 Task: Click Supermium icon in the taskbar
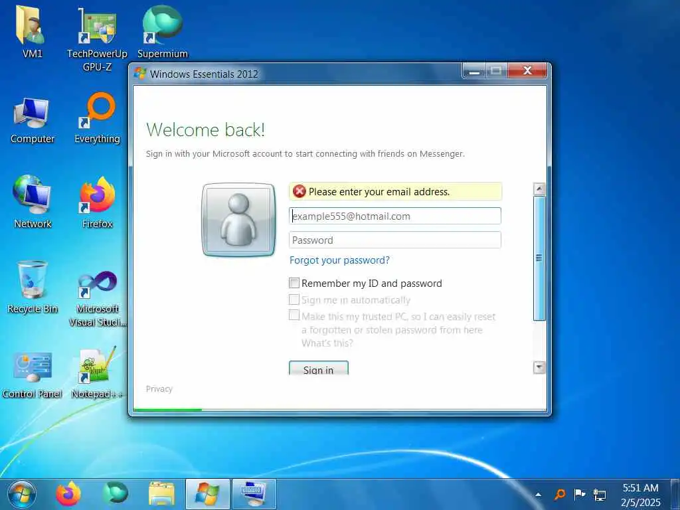[x=115, y=493]
